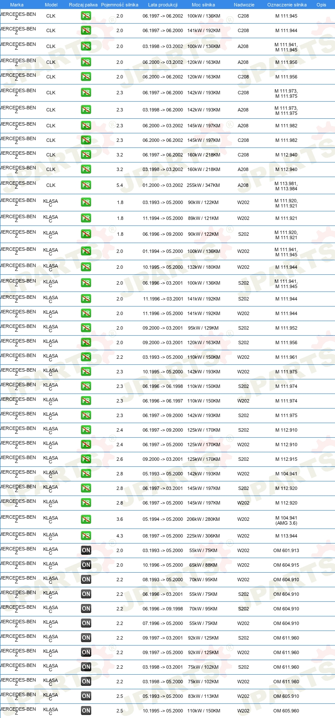Click the Lata produkcji column header

coord(163,5)
